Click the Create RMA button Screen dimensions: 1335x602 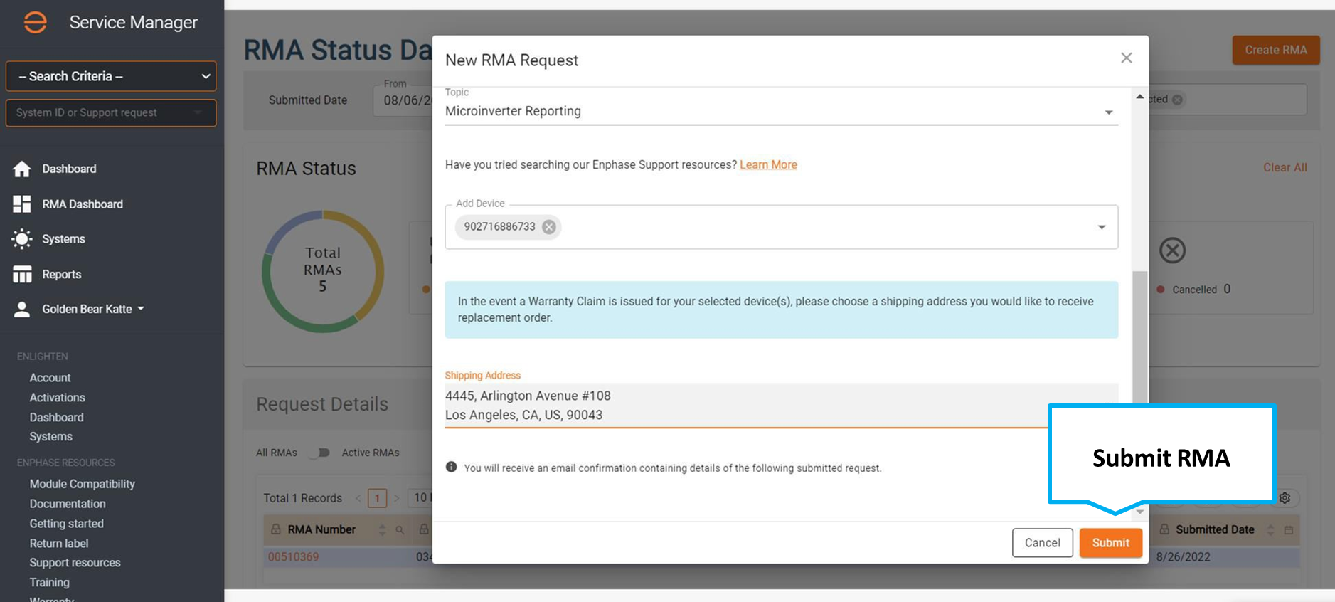[x=1276, y=50]
